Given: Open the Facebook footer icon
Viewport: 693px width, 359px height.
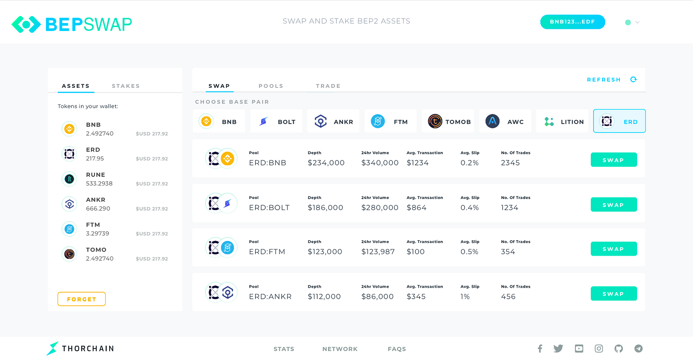Looking at the screenshot, I should click(x=540, y=349).
